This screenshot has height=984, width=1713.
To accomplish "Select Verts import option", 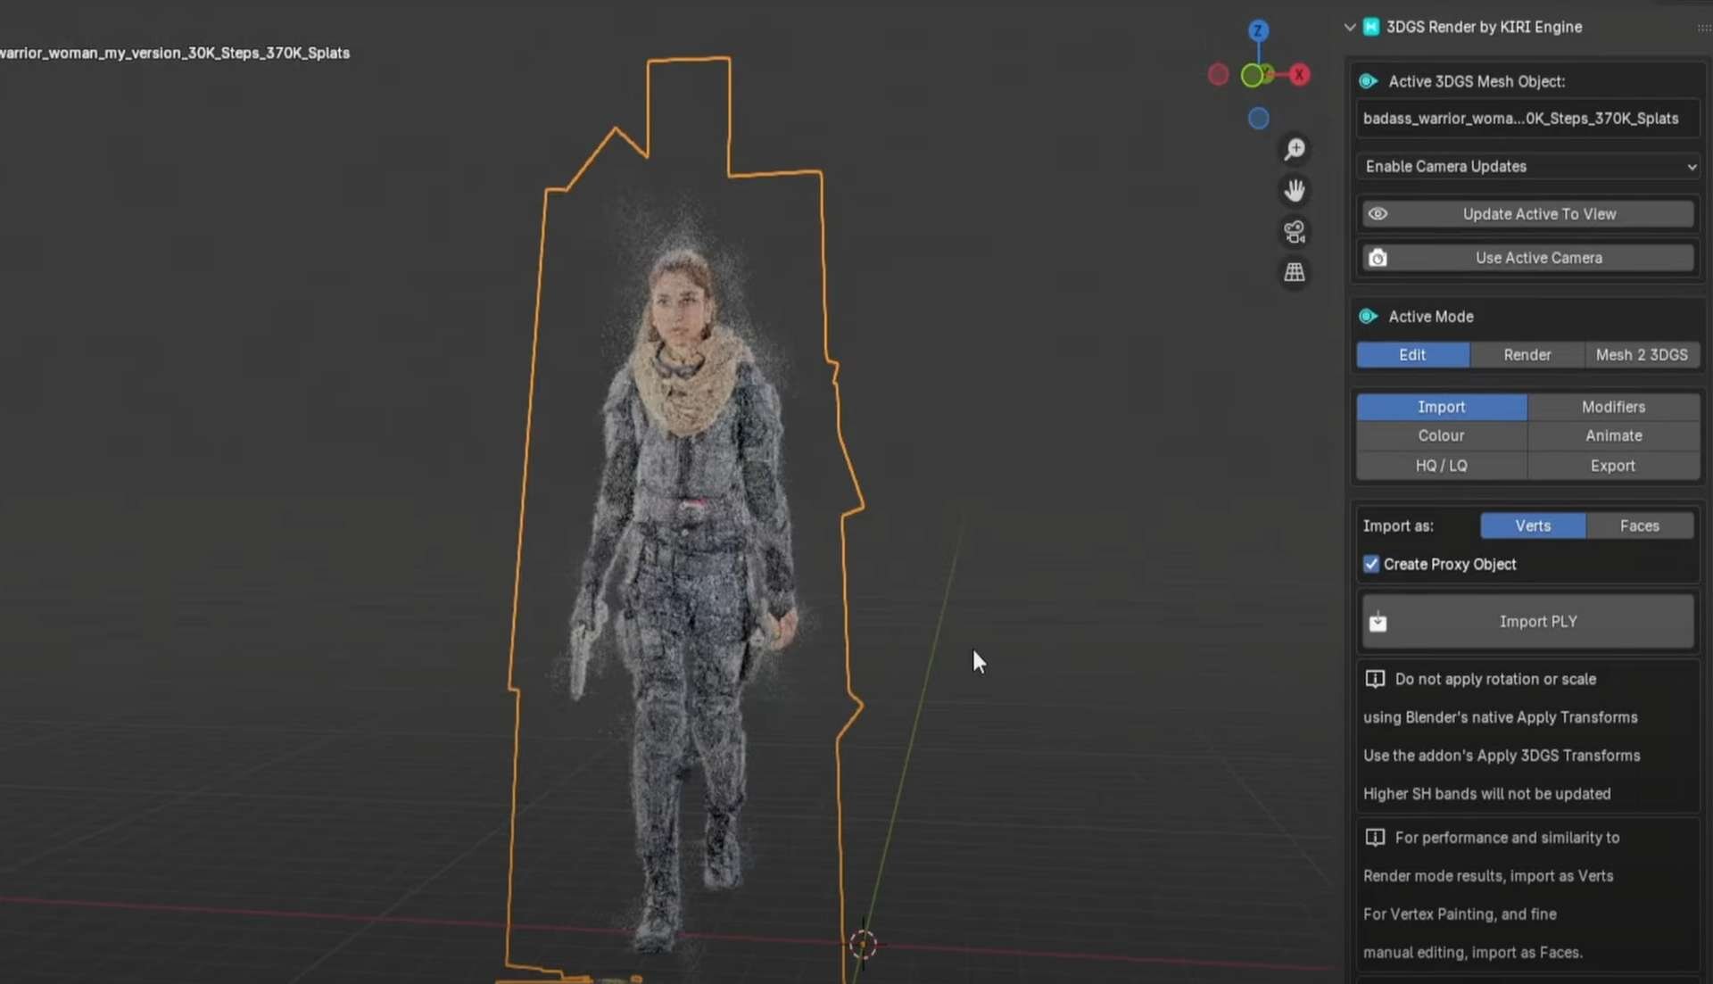I will pyautogui.click(x=1532, y=525).
